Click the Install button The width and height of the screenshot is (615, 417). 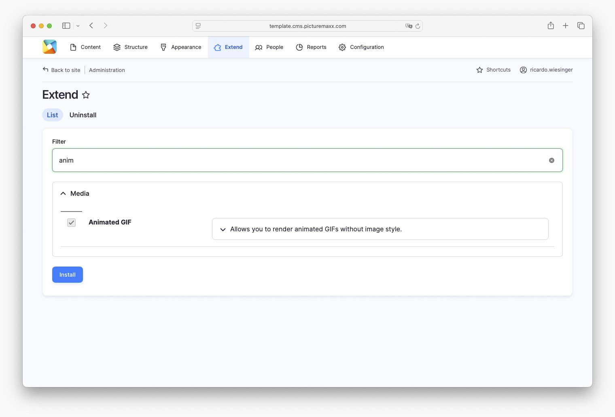(x=67, y=275)
